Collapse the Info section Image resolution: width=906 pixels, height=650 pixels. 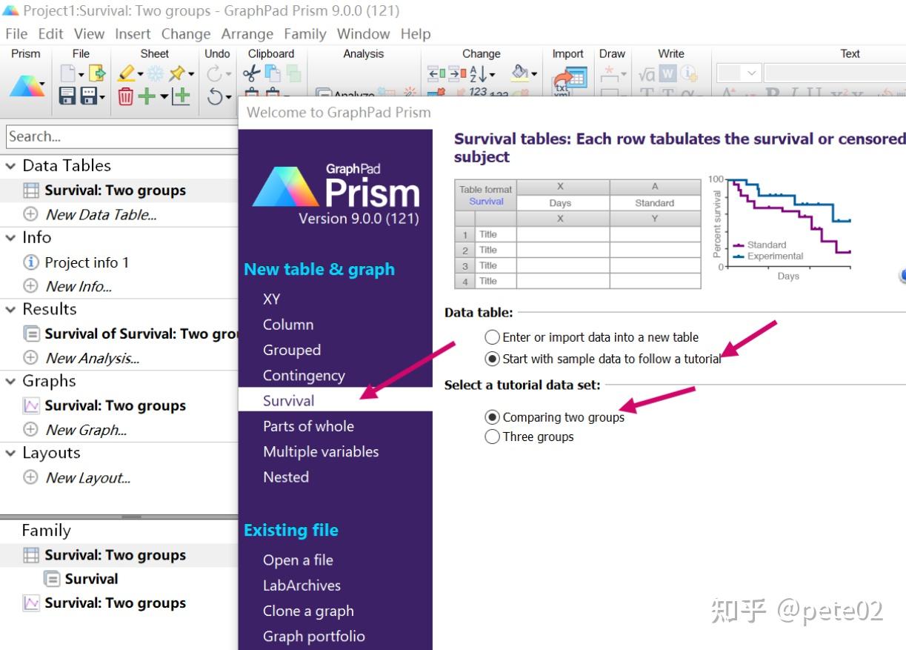pyautogui.click(x=10, y=238)
